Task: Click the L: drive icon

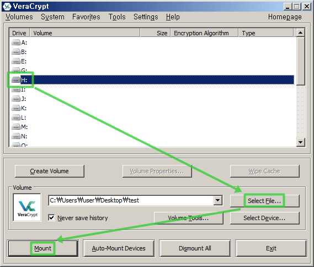Action: coord(16,118)
